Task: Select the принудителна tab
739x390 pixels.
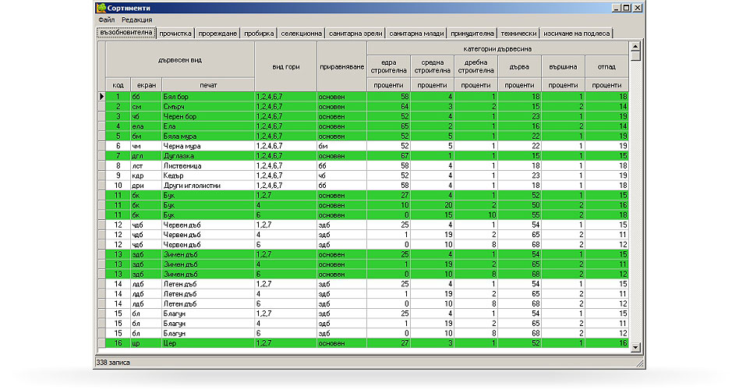Action: (x=472, y=34)
